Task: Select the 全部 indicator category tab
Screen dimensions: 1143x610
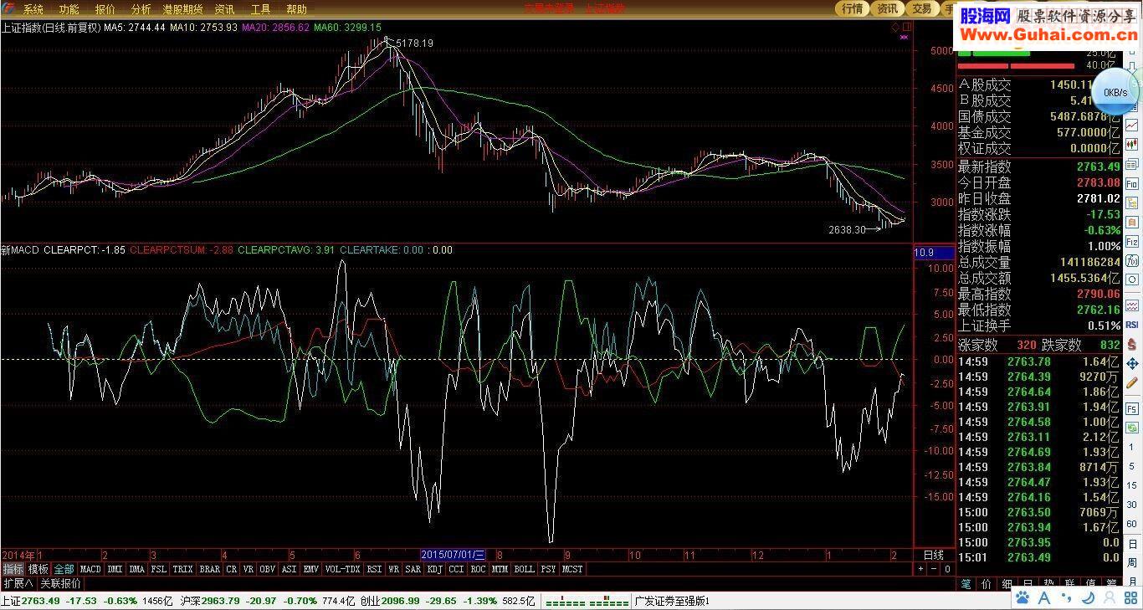Action: (64, 569)
